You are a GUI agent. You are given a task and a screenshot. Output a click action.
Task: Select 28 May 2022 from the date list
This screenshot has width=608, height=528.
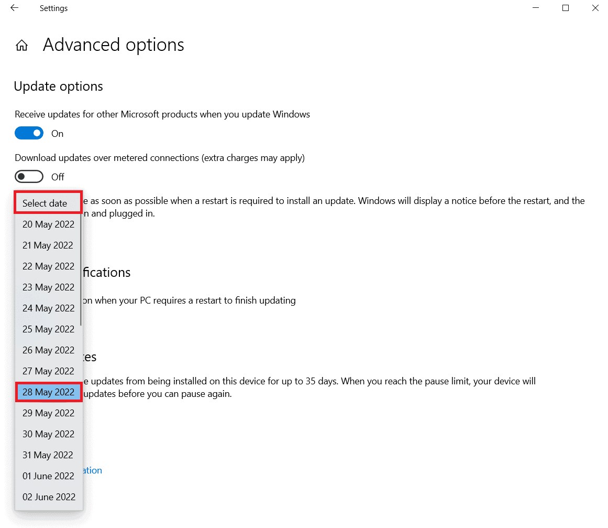click(48, 392)
